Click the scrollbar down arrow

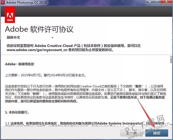point(171,125)
